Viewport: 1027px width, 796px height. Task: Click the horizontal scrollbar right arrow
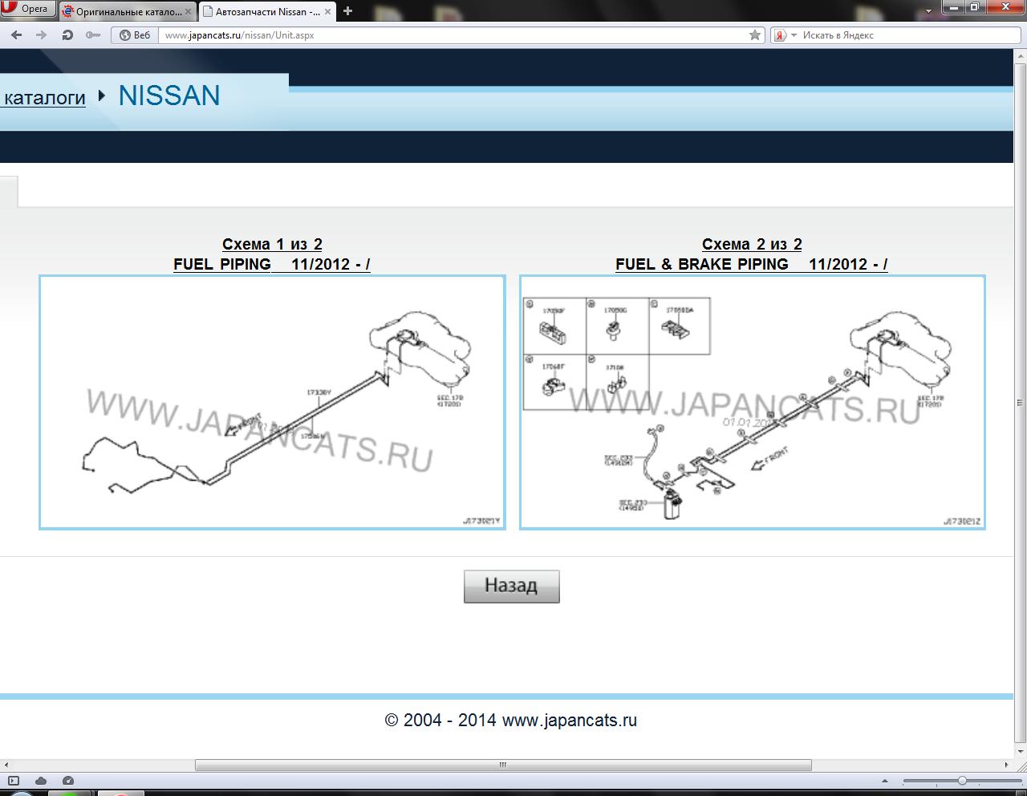[x=1007, y=765]
